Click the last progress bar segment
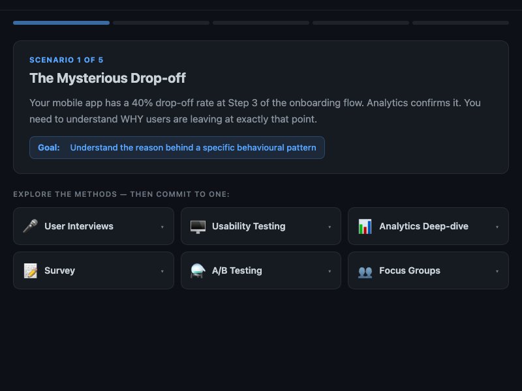Viewport: 522px width, 391px height. pos(461,23)
